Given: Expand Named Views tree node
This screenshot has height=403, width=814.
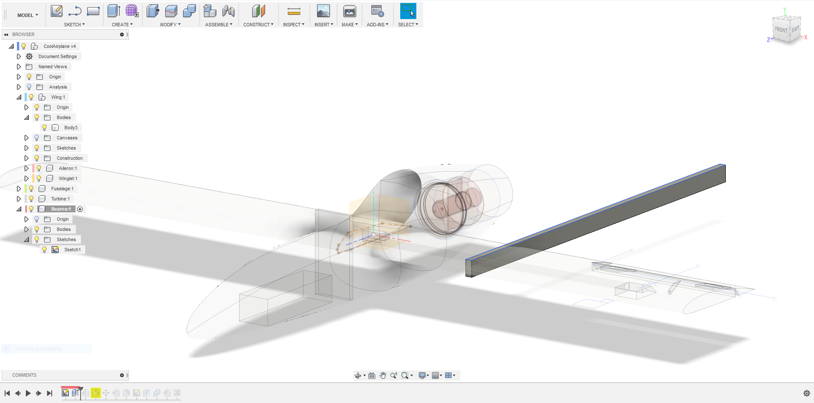Looking at the screenshot, I should coord(19,67).
